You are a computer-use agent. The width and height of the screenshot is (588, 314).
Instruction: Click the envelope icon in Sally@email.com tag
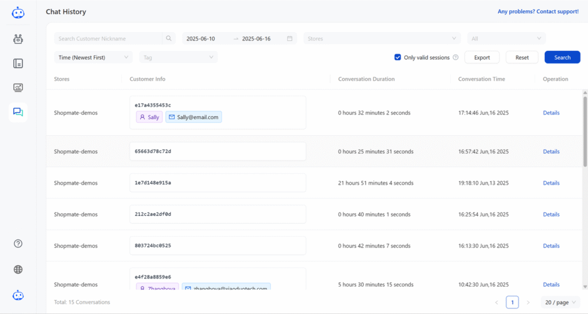[172, 117]
